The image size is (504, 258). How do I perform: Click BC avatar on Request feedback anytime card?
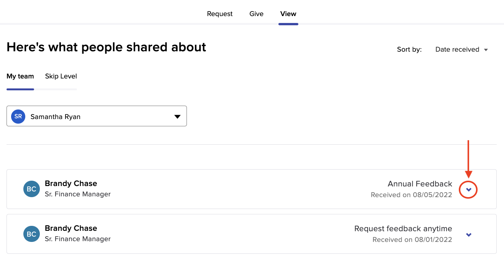31,234
